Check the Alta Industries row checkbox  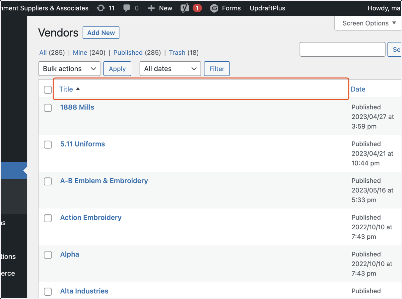tap(48, 292)
